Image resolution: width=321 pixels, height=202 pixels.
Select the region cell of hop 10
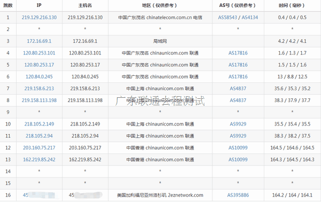pyautogui.click(x=160, y=124)
